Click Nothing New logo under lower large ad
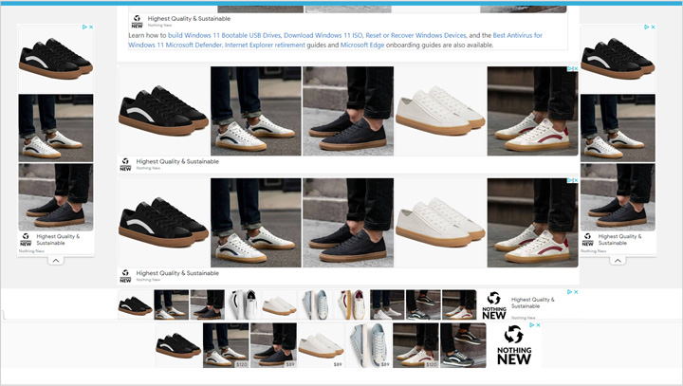 pos(125,276)
